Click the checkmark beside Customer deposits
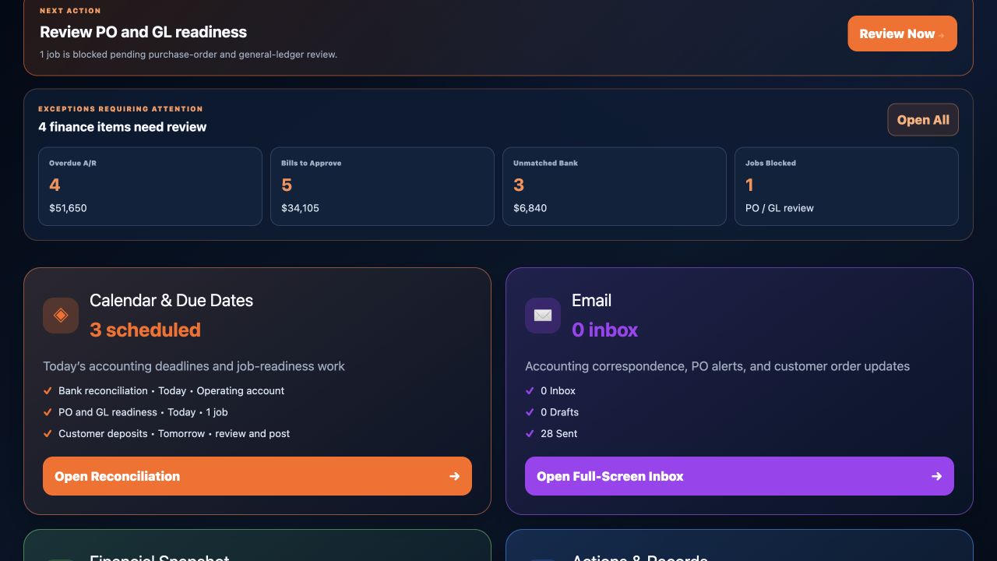The width and height of the screenshot is (997, 561). (x=48, y=434)
